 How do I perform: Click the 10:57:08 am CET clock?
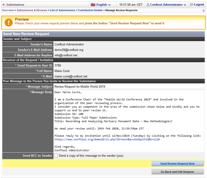point(131,5)
